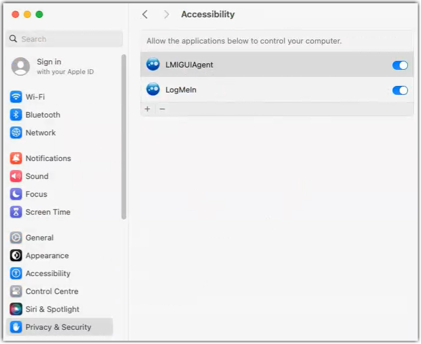Disable accessibility access for LMIGUIAgent
This screenshot has width=421, height=344.
pyautogui.click(x=400, y=65)
